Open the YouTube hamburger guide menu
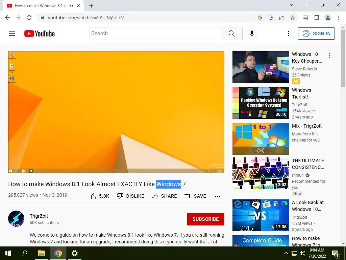Viewport: 346px width, 260px height. [12, 34]
